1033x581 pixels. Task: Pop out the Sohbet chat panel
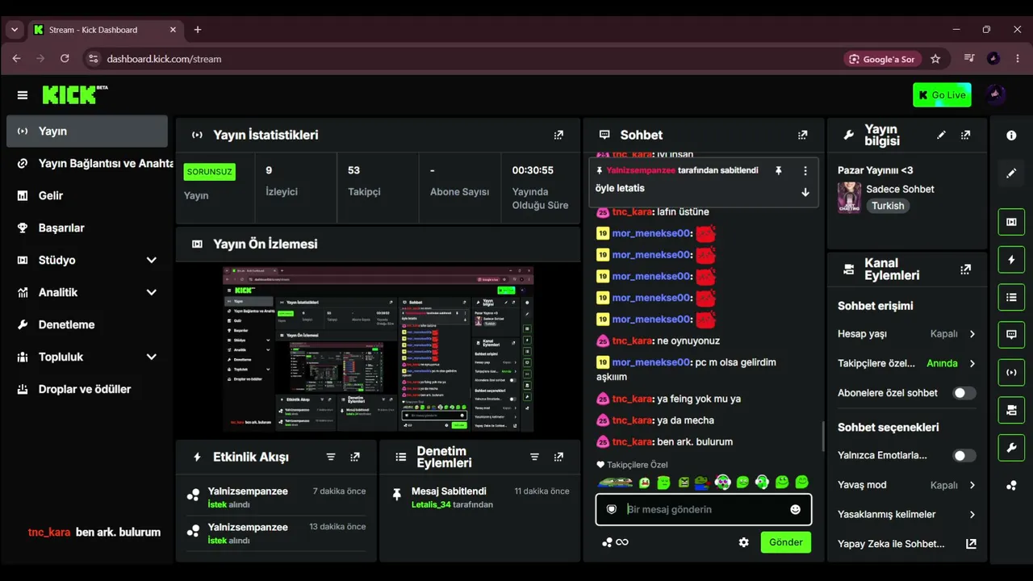pos(802,135)
